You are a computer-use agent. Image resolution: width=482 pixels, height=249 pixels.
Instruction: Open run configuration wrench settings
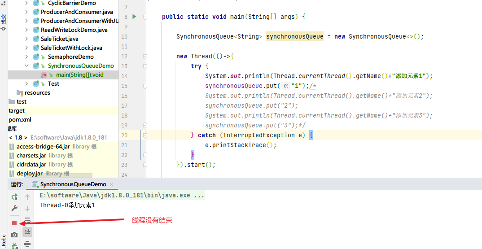14,208
